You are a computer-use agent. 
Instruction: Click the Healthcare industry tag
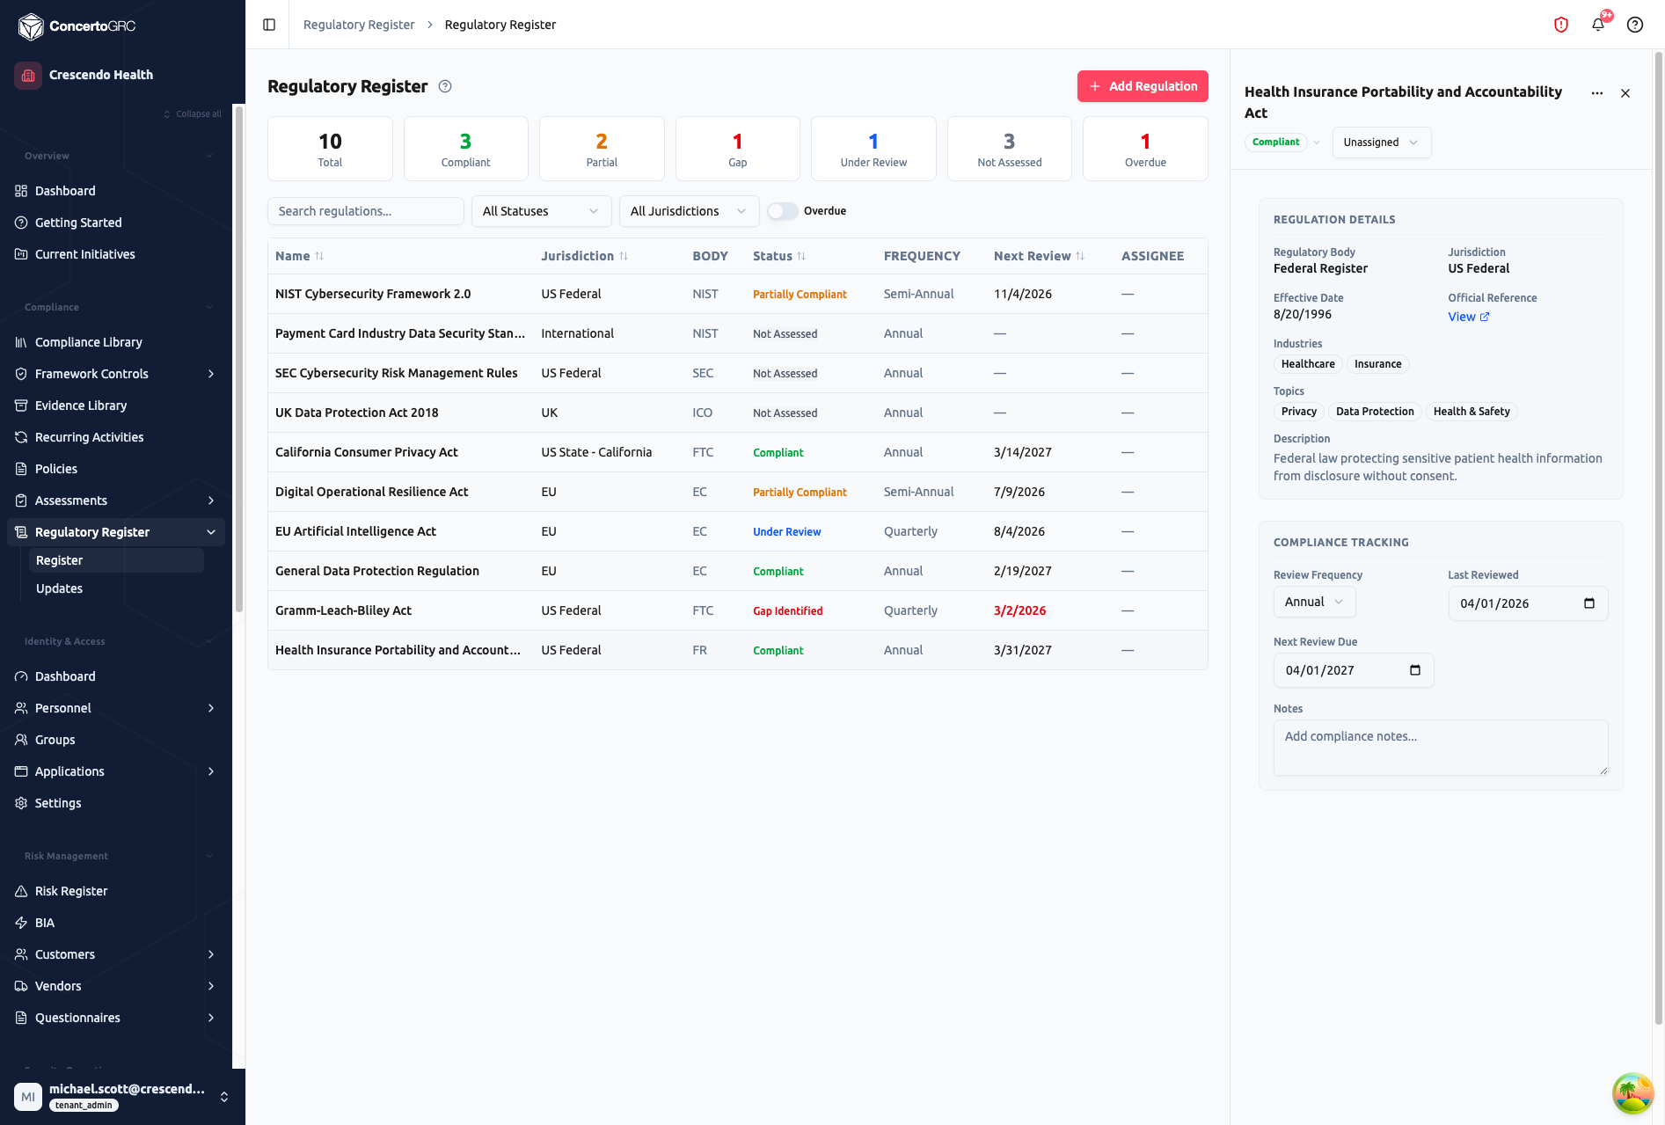coord(1308,364)
